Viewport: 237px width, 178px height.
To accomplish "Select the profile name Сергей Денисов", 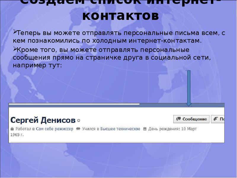I will tap(43, 120).
